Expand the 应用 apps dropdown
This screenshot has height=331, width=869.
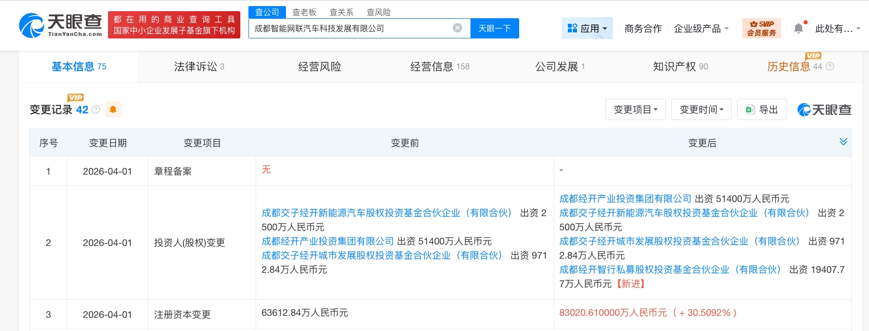tap(587, 28)
